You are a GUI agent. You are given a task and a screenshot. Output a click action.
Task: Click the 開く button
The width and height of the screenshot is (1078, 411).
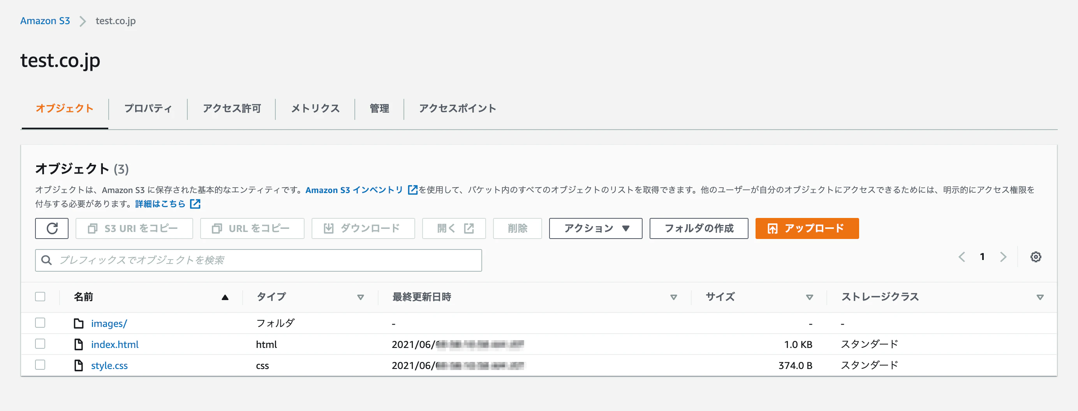pyautogui.click(x=454, y=228)
